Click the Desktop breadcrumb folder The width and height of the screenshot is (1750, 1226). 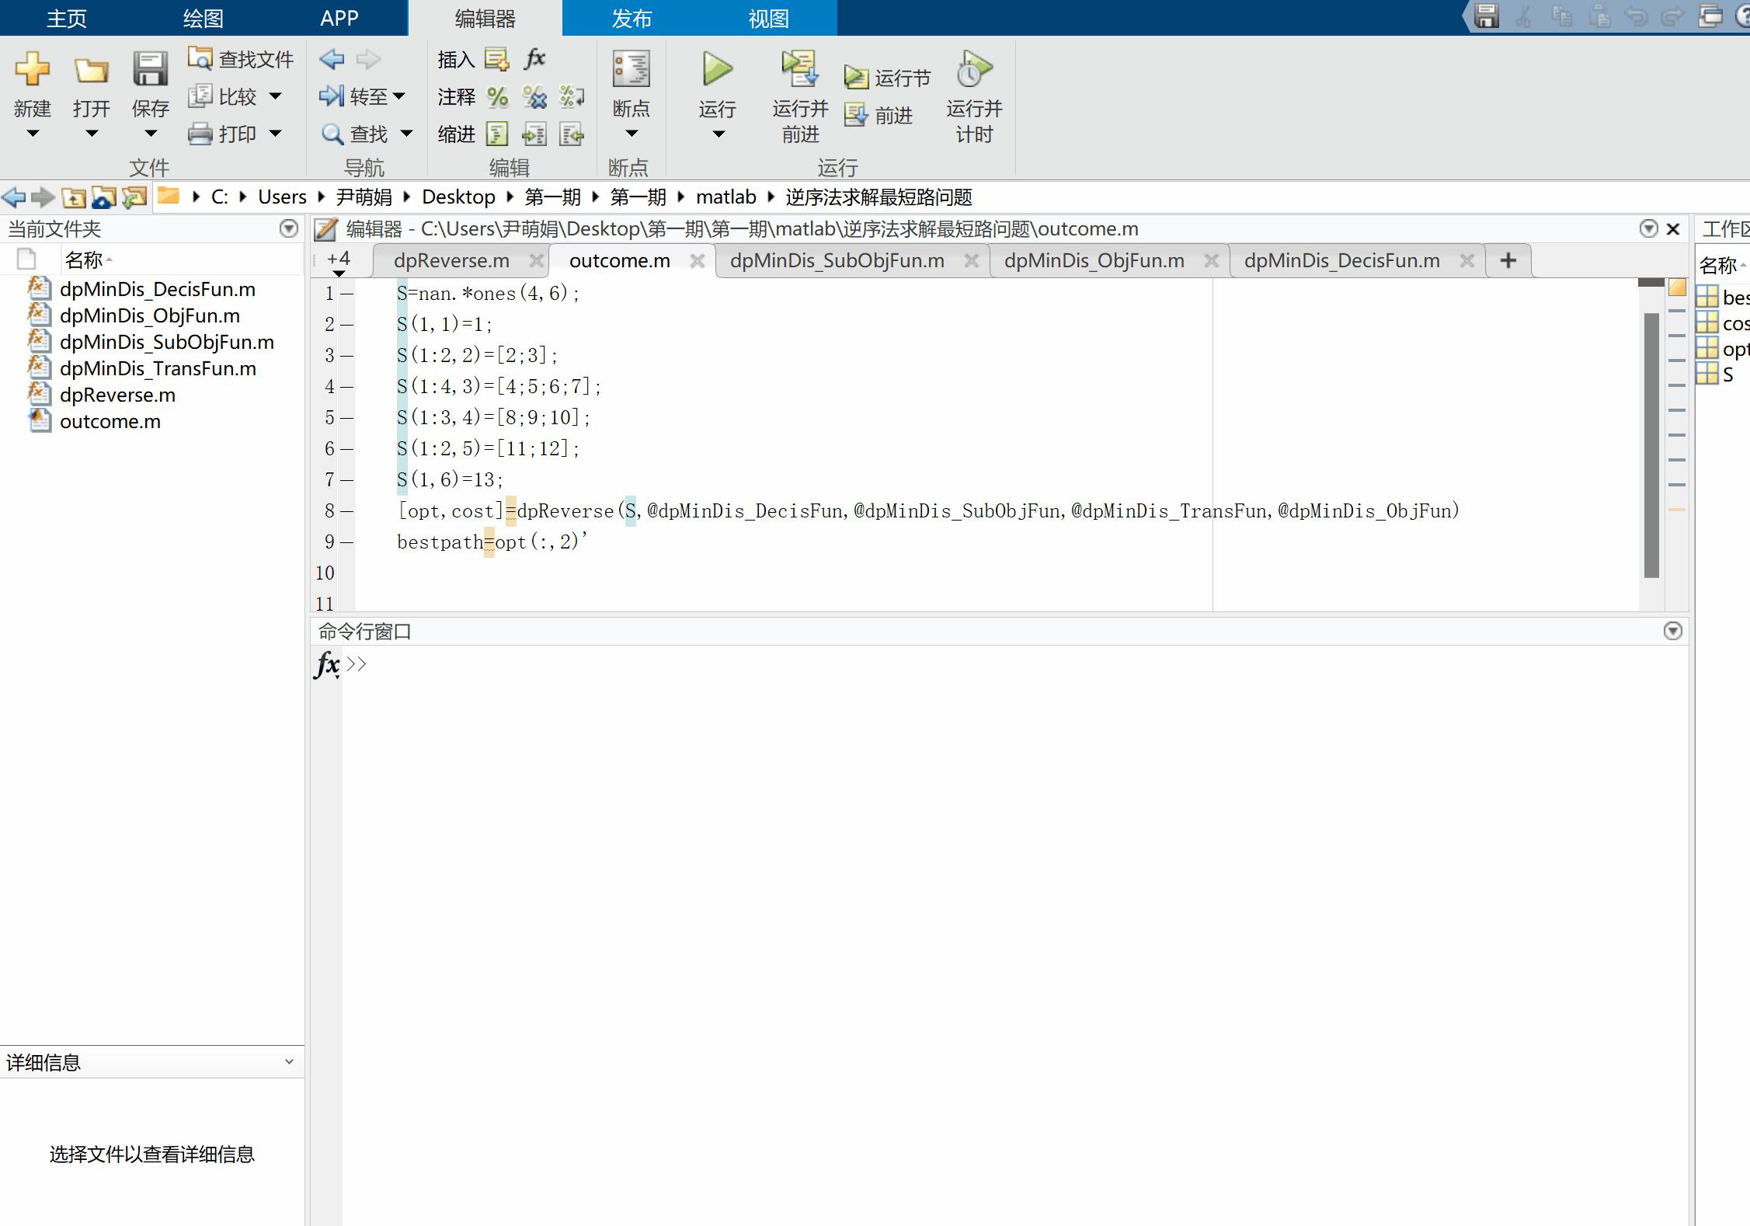(x=458, y=197)
